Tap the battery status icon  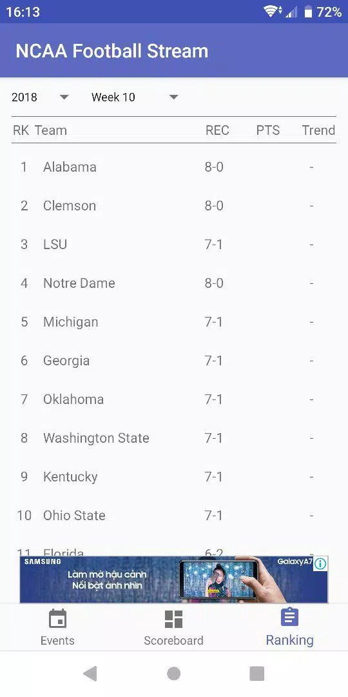[308, 12]
